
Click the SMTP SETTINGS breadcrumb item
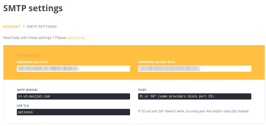[42, 27]
